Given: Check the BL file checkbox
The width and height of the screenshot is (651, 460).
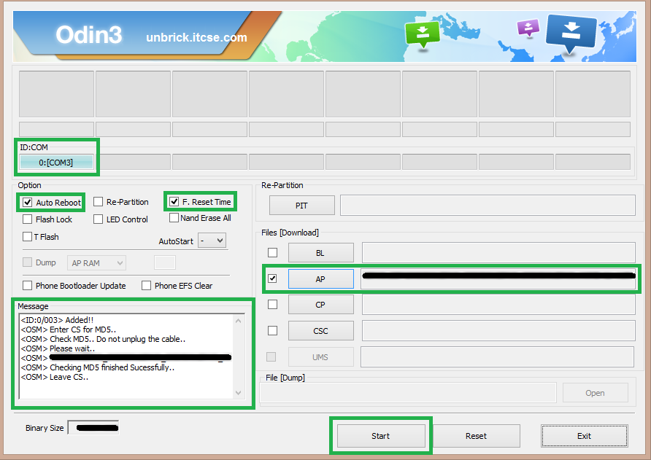Looking at the screenshot, I should pos(272,253).
